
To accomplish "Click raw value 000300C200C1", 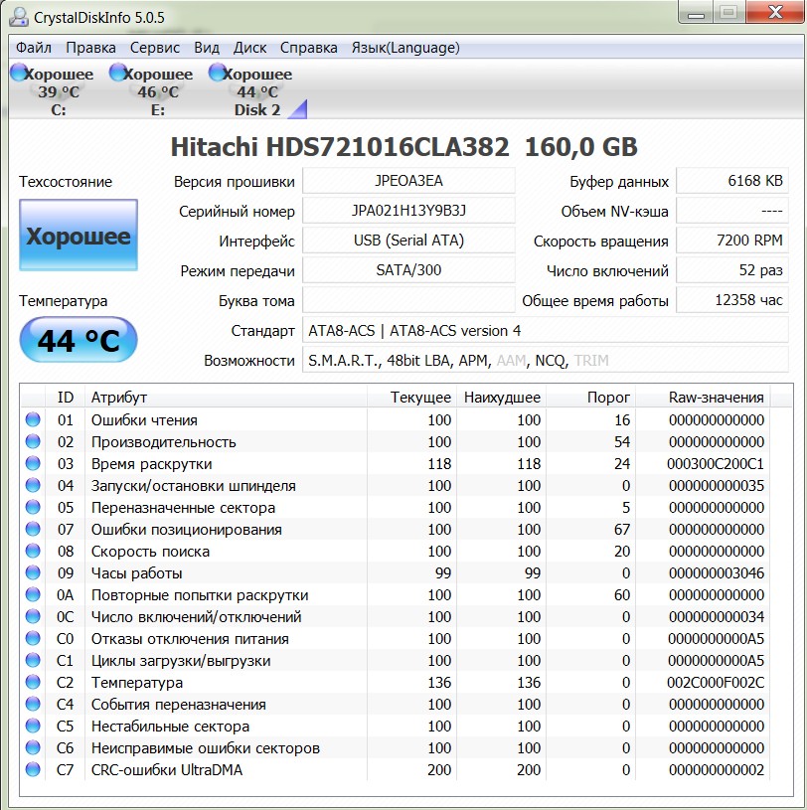I will 716,464.
